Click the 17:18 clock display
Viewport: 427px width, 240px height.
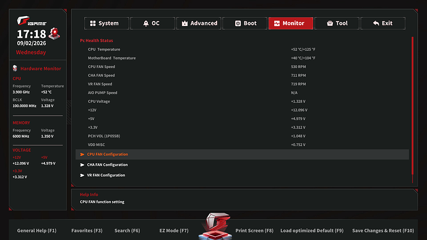pyautogui.click(x=32, y=34)
